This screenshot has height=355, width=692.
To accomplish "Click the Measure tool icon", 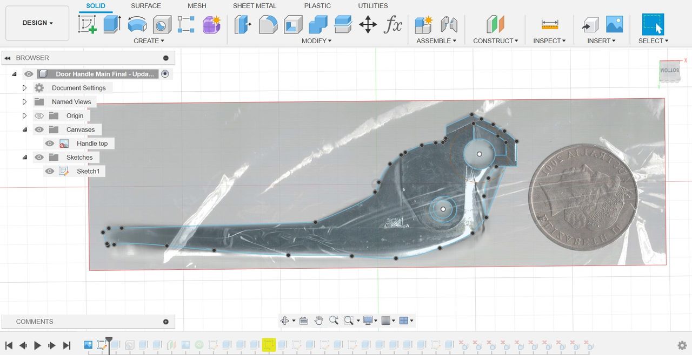I will 549,24.
